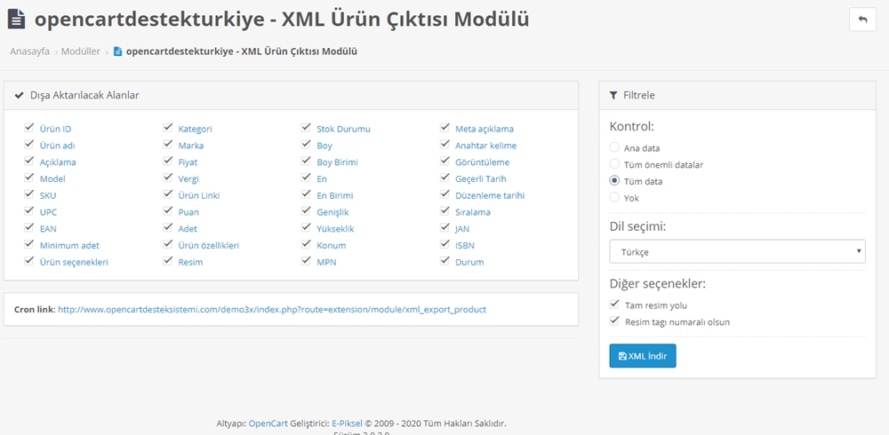Toggle the Yükseklik checkbox
889x435 pixels.
point(306,227)
